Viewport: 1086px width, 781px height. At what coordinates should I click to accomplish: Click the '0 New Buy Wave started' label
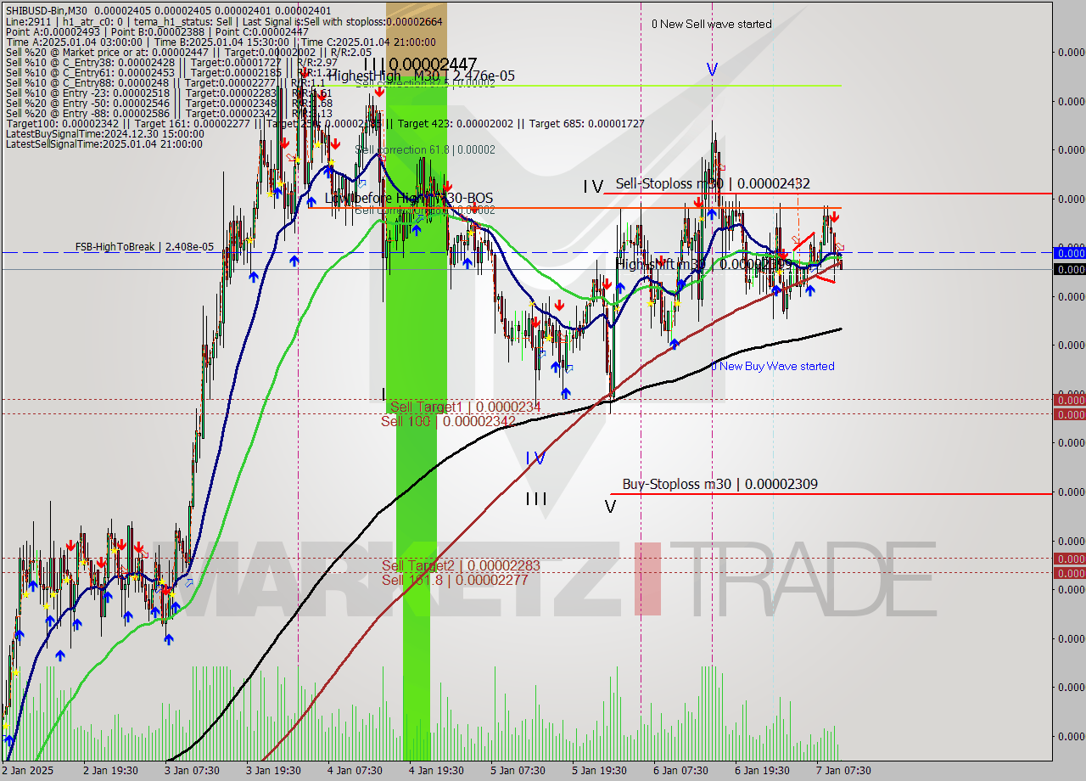(x=774, y=366)
